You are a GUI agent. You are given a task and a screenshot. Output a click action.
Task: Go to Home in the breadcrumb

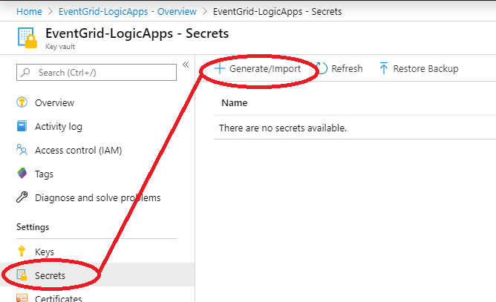(30, 11)
